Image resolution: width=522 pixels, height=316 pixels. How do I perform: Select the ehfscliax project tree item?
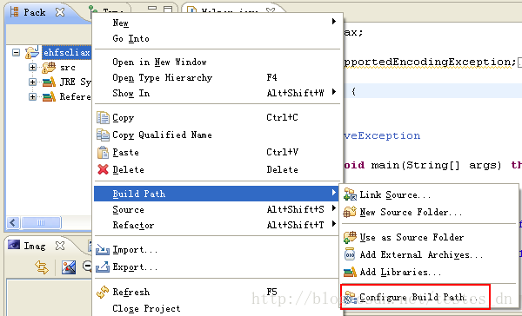click(x=67, y=52)
